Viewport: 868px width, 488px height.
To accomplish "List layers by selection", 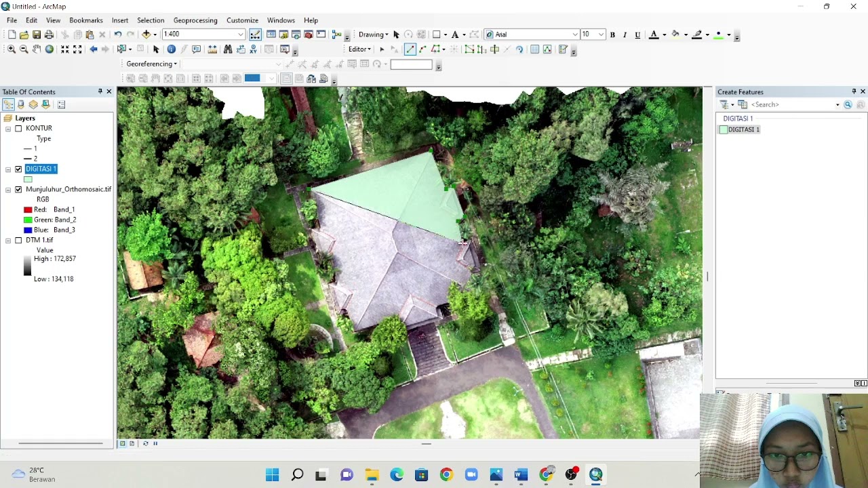I will pos(45,104).
